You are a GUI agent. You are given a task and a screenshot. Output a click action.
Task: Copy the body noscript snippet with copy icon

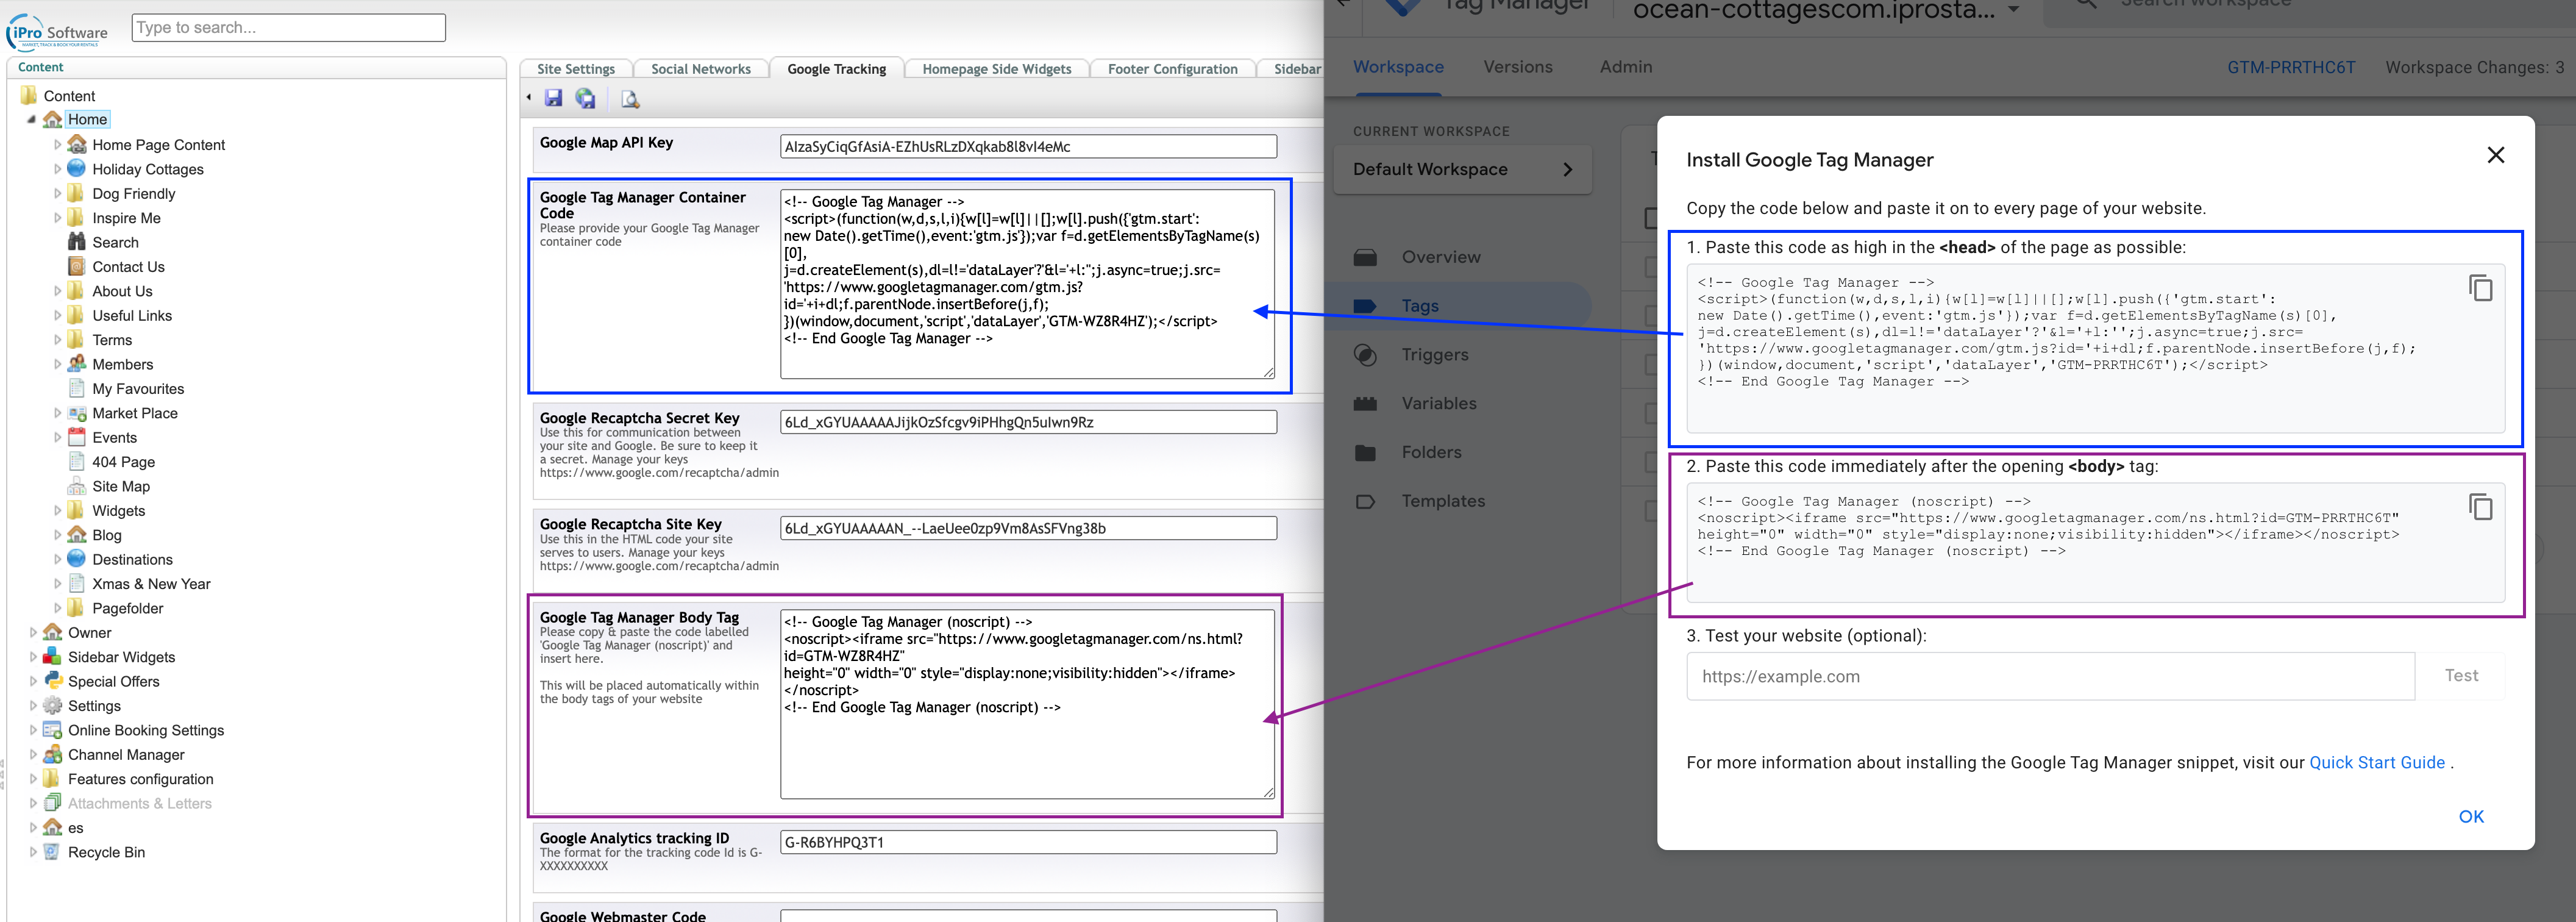(2480, 507)
